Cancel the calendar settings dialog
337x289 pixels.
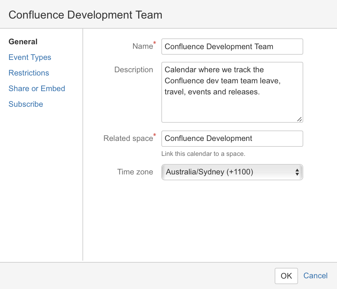tap(315, 276)
